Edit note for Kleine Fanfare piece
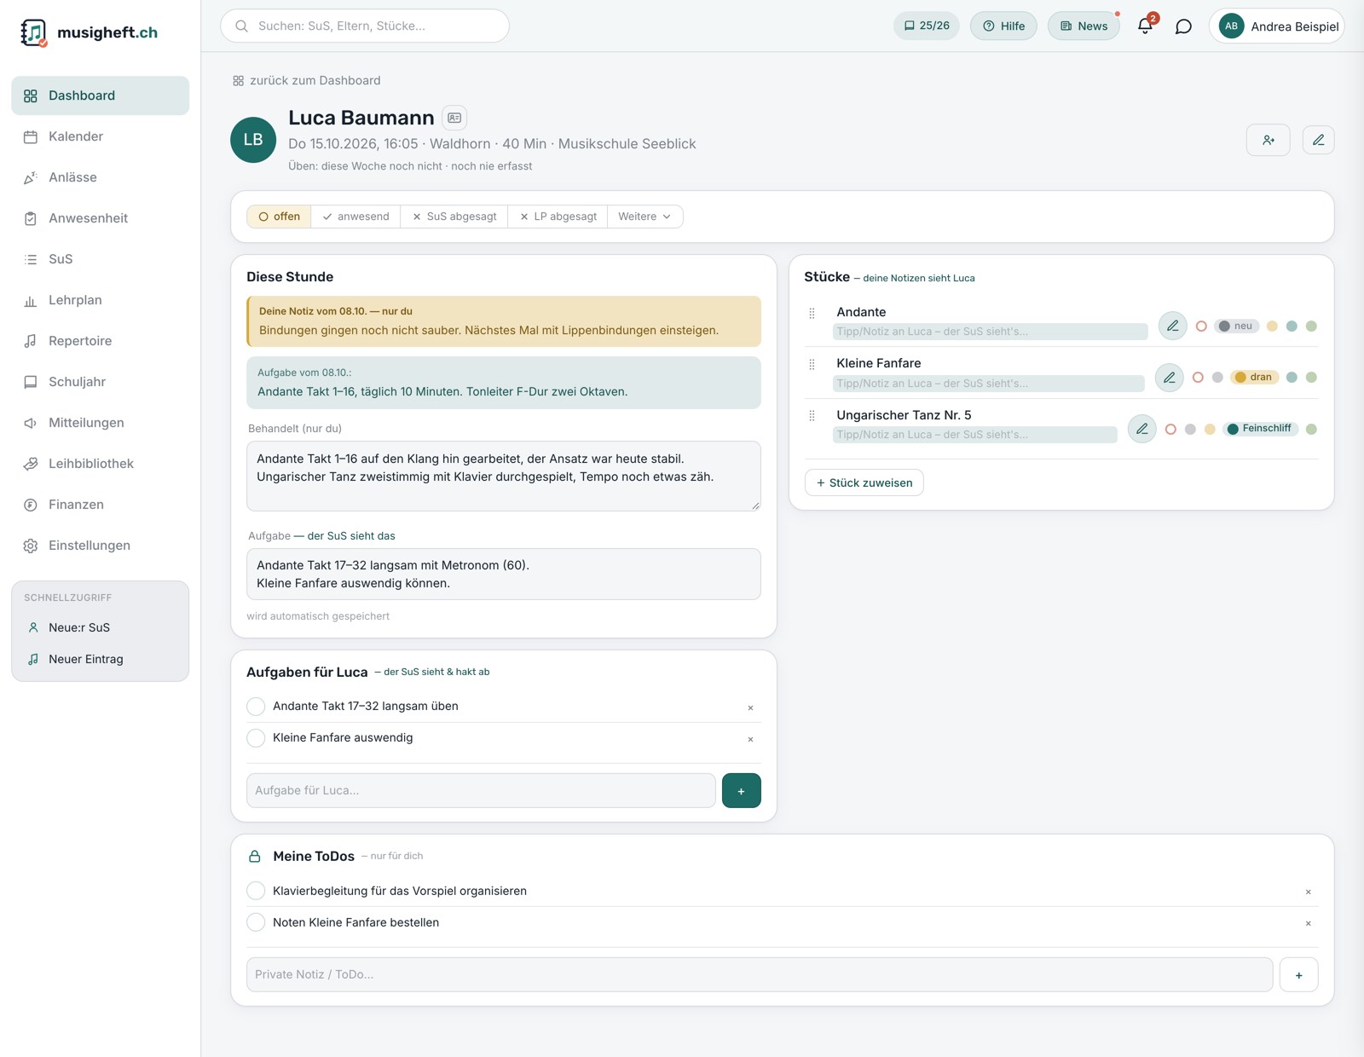The width and height of the screenshot is (1364, 1057). point(1169,377)
